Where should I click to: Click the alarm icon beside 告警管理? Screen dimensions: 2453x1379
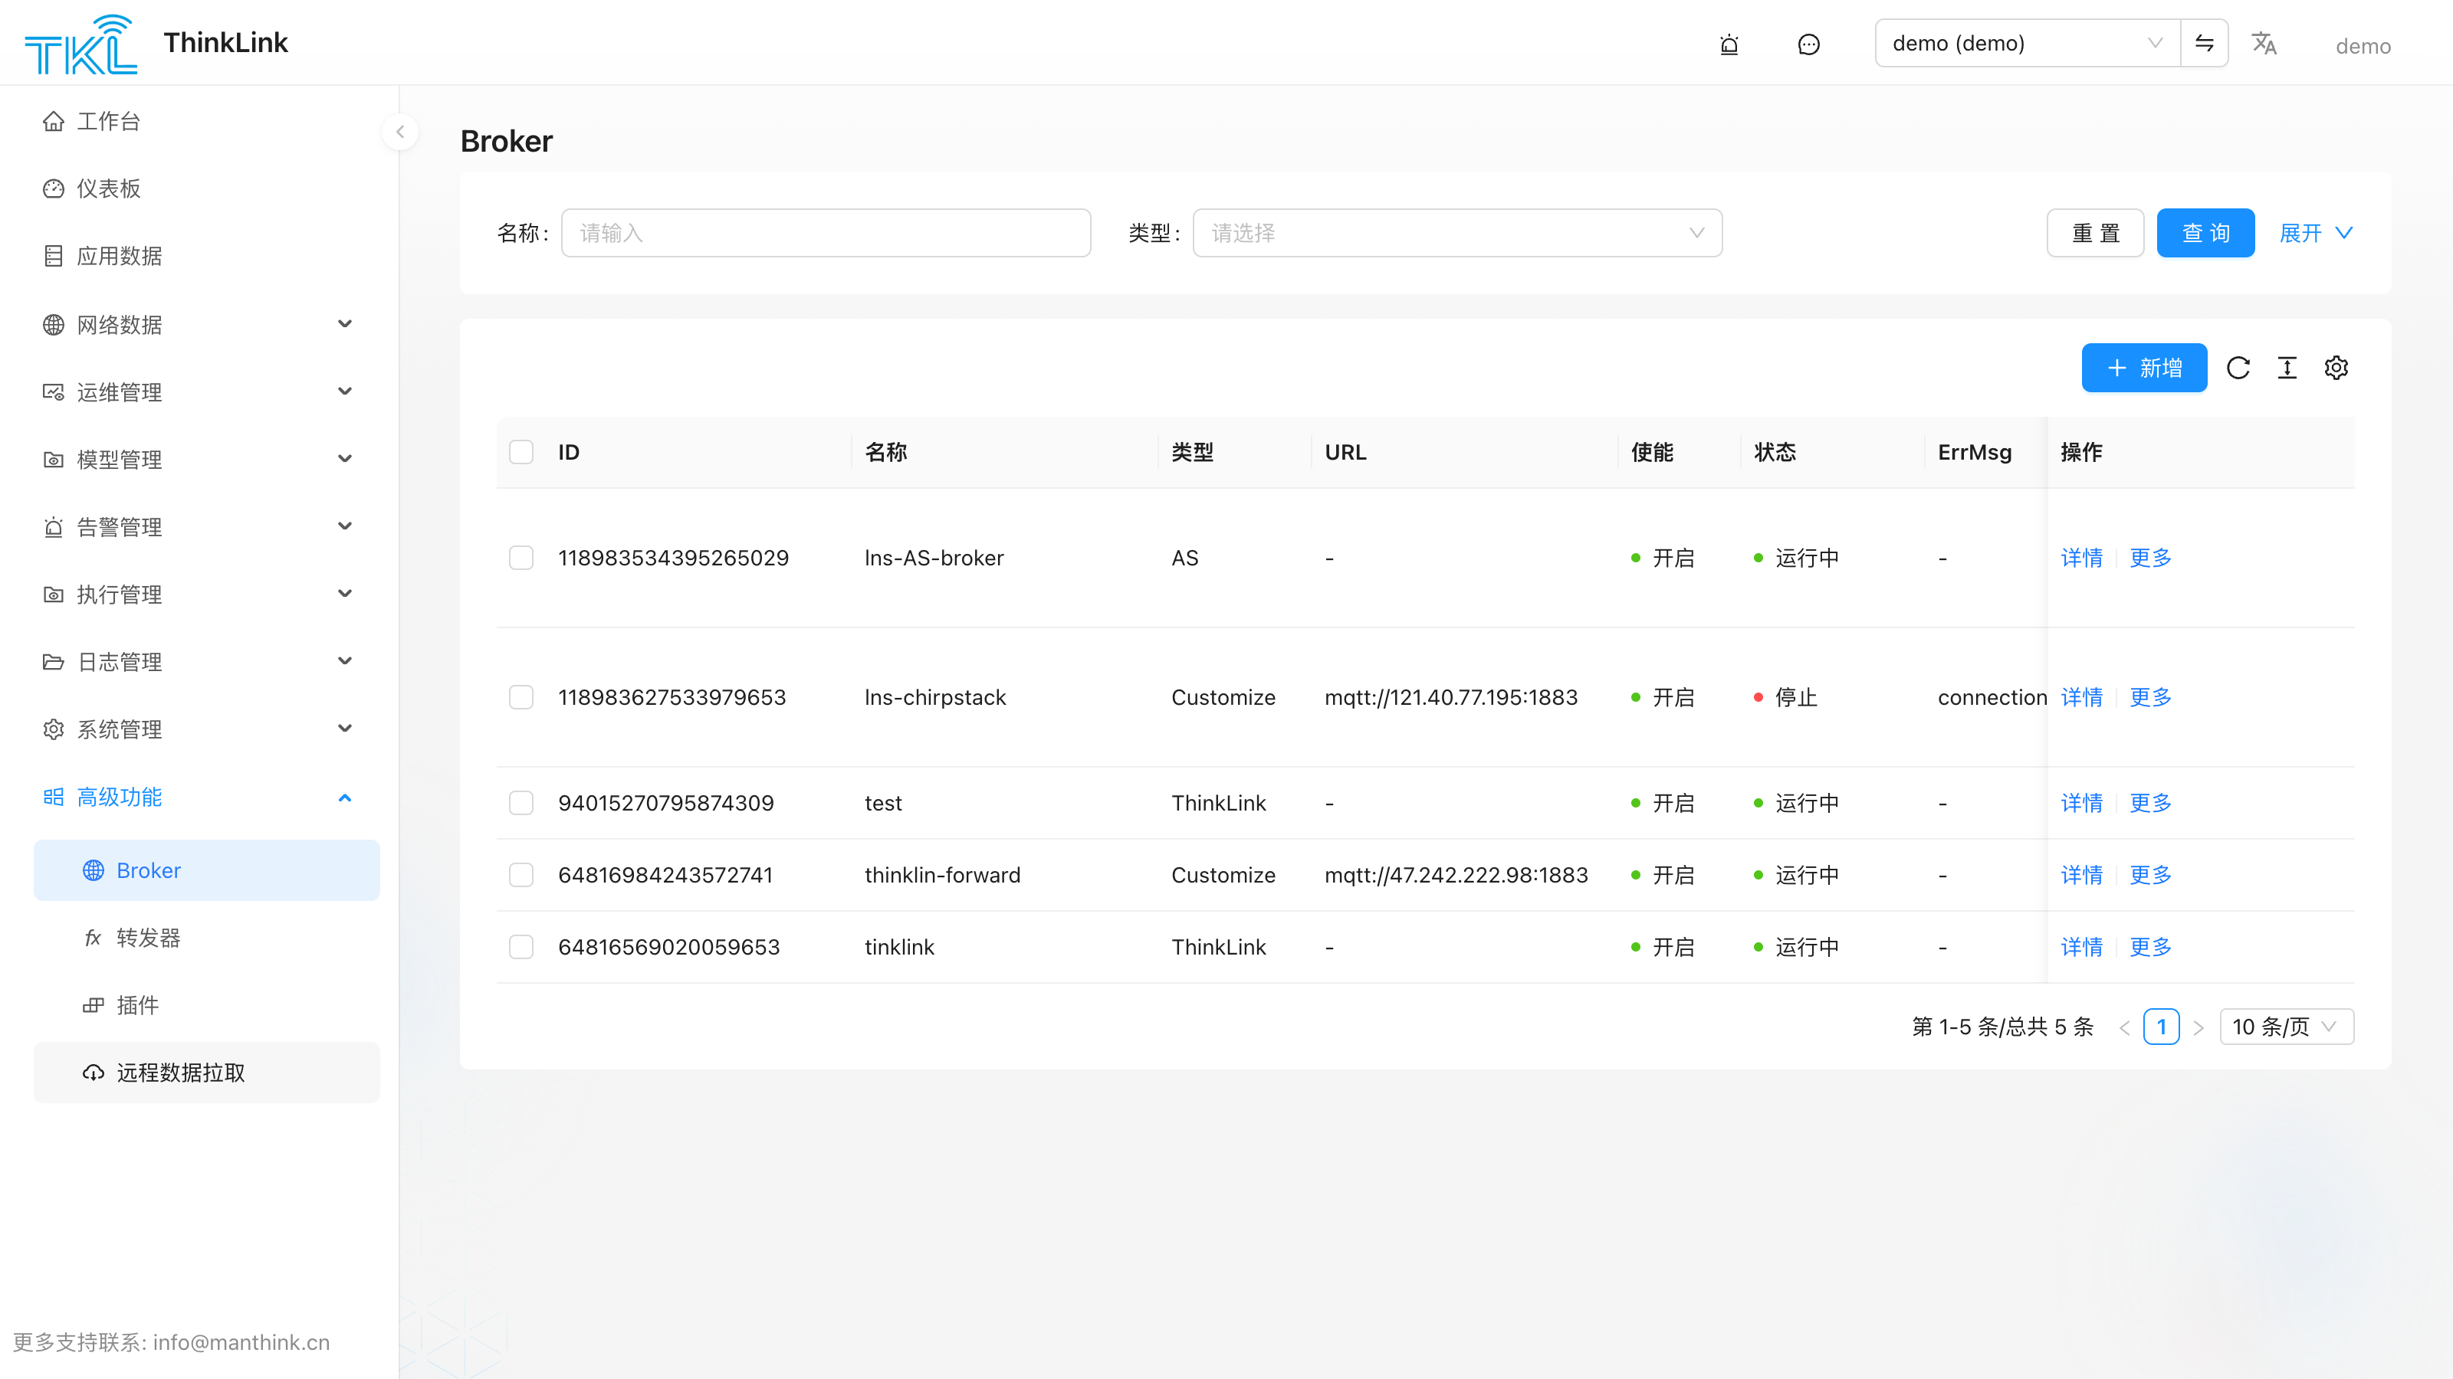(x=54, y=527)
